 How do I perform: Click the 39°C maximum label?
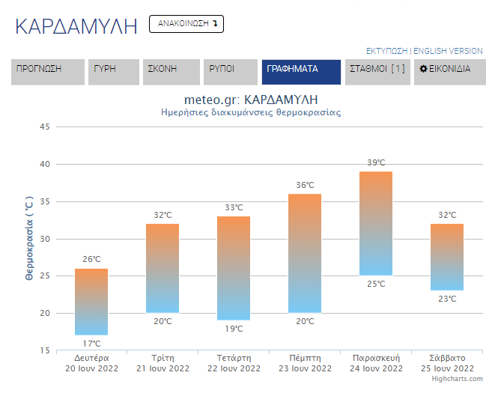pos(377,162)
